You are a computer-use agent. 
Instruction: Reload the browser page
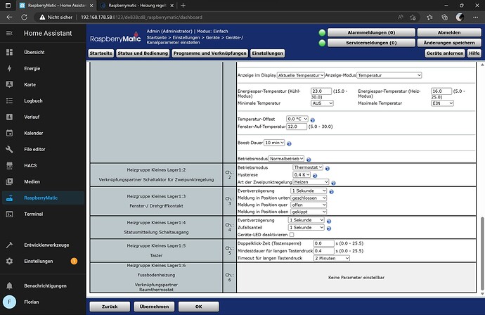(24, 18)
